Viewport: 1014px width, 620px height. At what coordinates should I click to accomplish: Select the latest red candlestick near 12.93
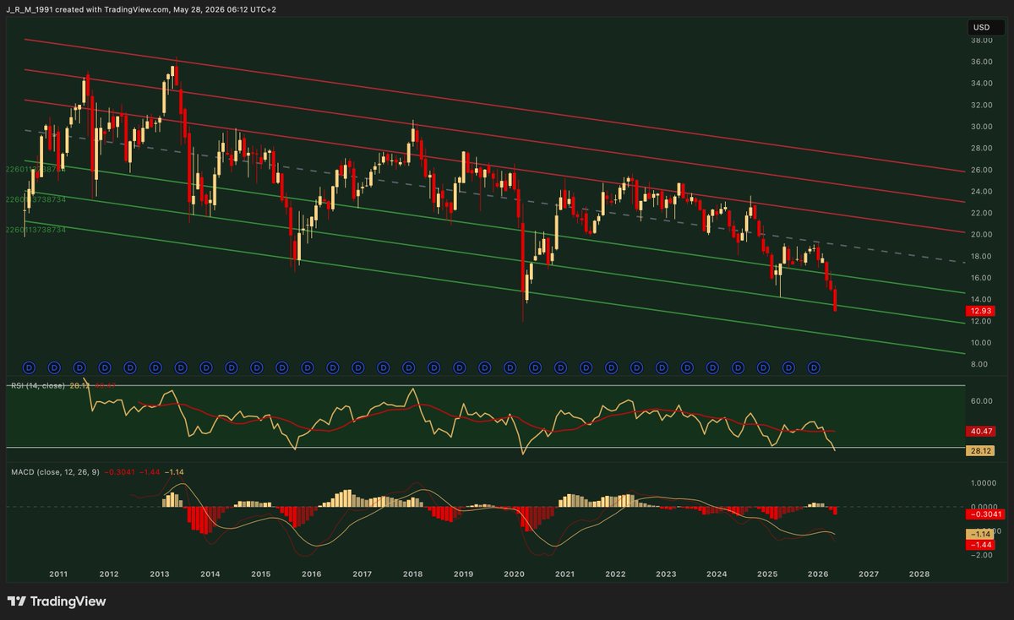[x=836, y=300]
